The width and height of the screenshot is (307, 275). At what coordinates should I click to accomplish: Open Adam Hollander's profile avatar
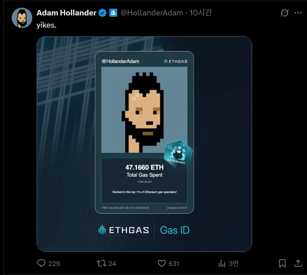pos(22,18)
